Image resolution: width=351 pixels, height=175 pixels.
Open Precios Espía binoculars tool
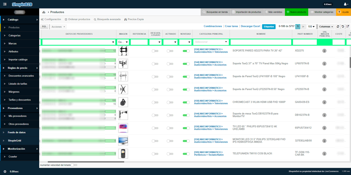tap(134, 19)
